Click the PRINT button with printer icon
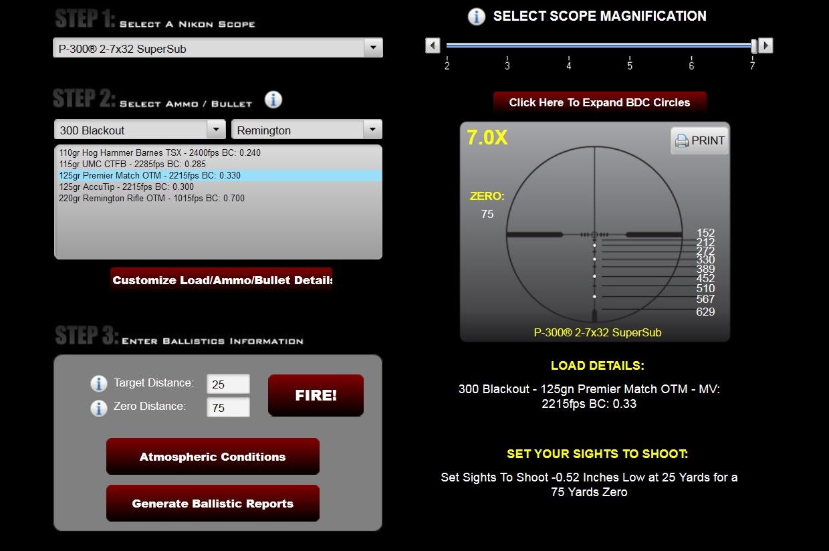 (699, 141)
